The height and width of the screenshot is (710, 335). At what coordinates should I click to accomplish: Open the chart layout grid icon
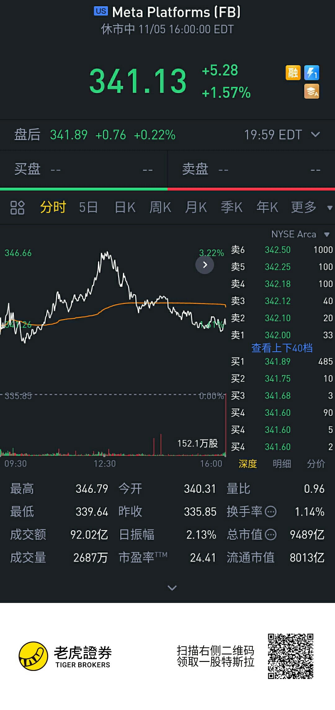pyautogui.click(x=17, y=208)
